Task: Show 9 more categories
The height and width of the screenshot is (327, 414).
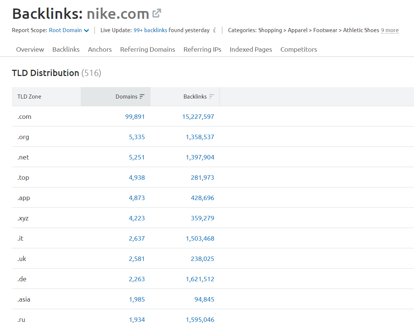Action: (x=390, y=30)
